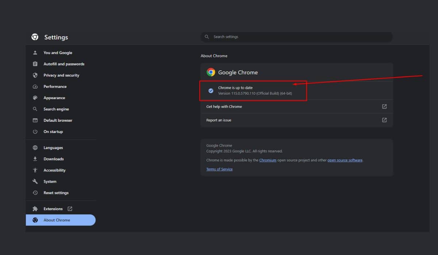Click the Reset settings history icon
The image size is (438, 255).
click(x=35, y=193)
